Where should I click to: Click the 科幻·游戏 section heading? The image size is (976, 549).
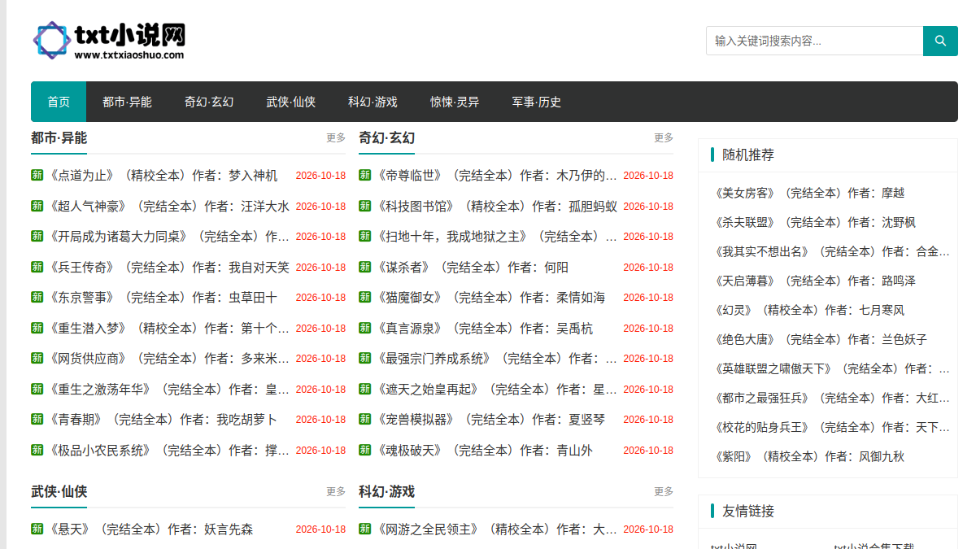point(386,491)
